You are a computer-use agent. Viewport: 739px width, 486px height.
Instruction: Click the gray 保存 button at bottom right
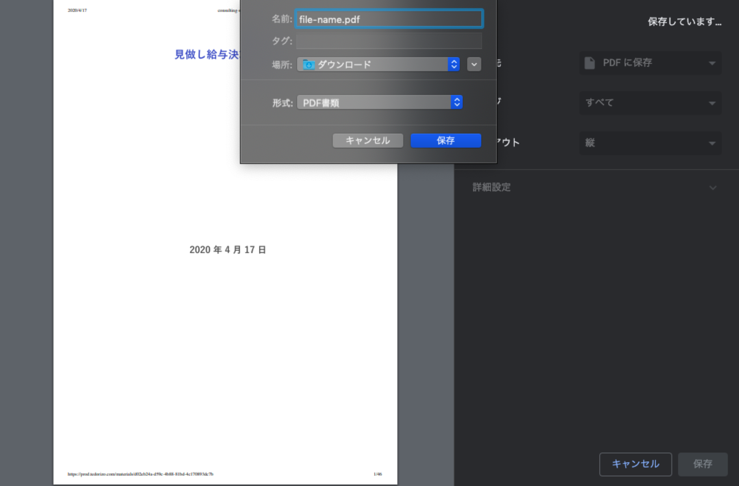(703, 464)
